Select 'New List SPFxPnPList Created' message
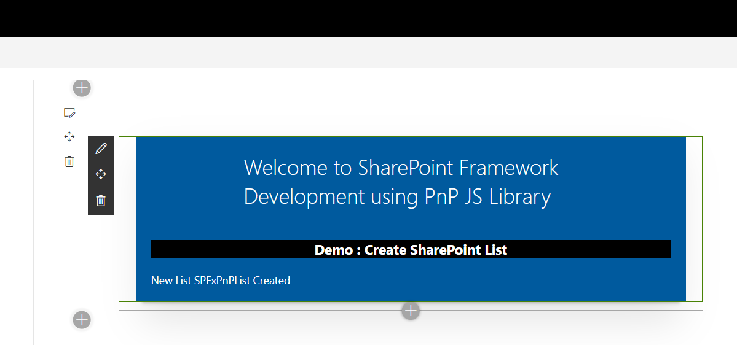The height and width of the screenshot is (345, 737). pos(221,281)
